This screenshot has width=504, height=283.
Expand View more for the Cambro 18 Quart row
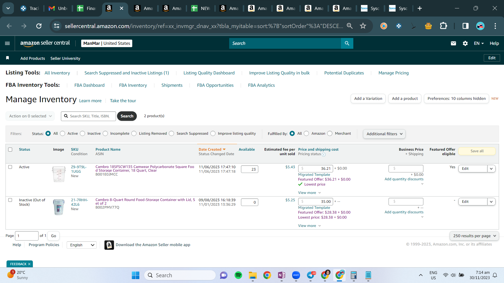(309, 193)
